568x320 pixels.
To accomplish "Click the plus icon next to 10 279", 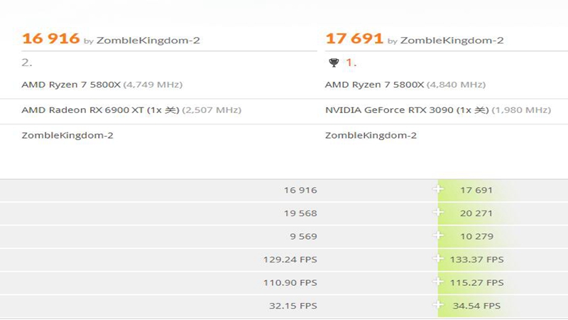I will (438, 236).
